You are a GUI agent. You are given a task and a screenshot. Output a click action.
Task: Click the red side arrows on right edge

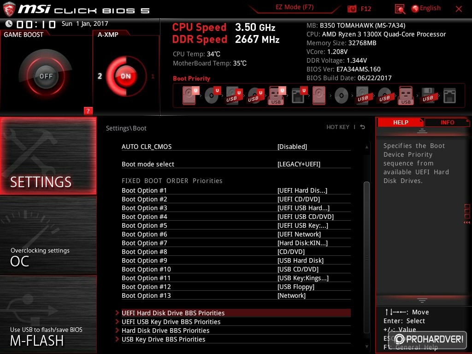coord(466,223)
